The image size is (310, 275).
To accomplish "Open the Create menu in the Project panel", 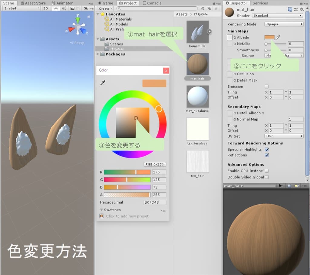I will point(104,8).
